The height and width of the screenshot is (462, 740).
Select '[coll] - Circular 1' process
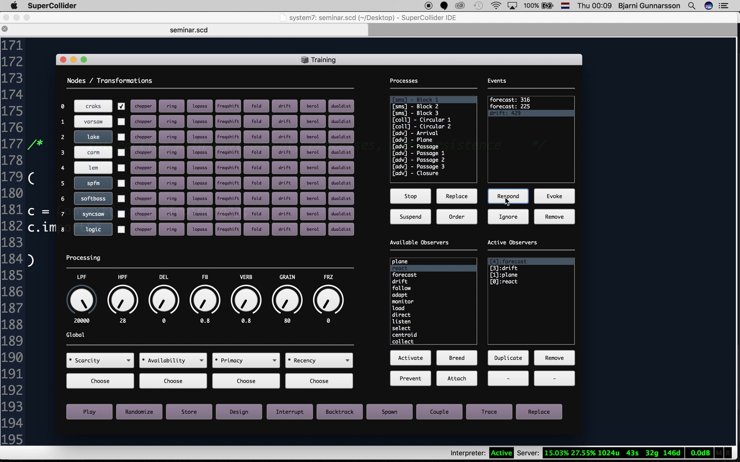coord(433,120)
